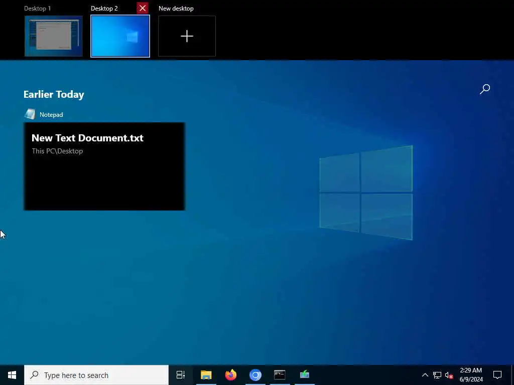Screen dimensions: 514x385
Task: Open the green-arrow app on the taskbar
Action: [x=305, y=375]
